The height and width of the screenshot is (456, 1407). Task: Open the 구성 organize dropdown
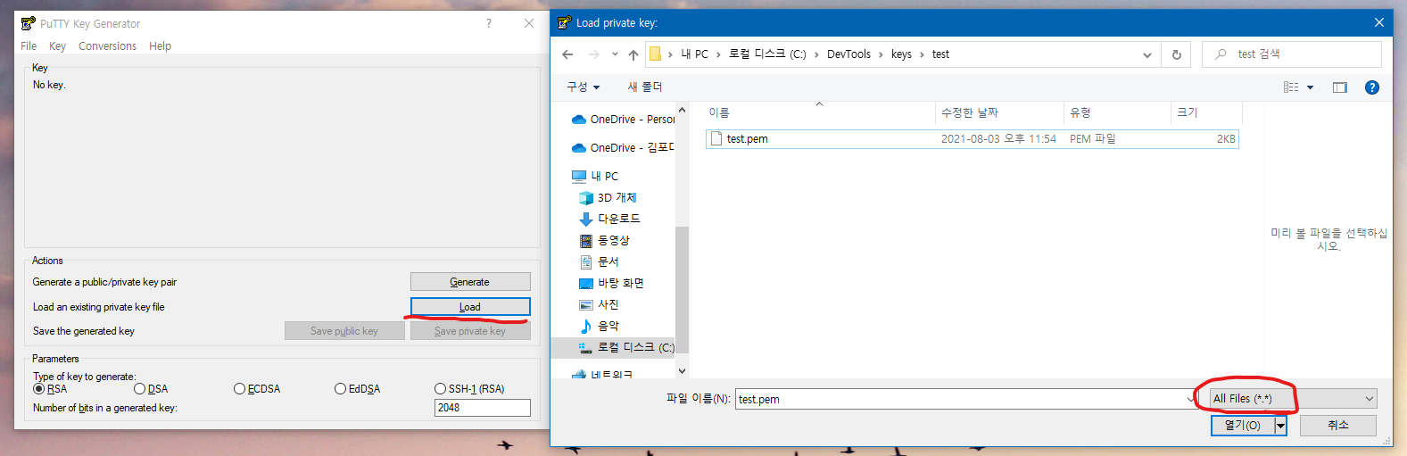coord(583,87)
